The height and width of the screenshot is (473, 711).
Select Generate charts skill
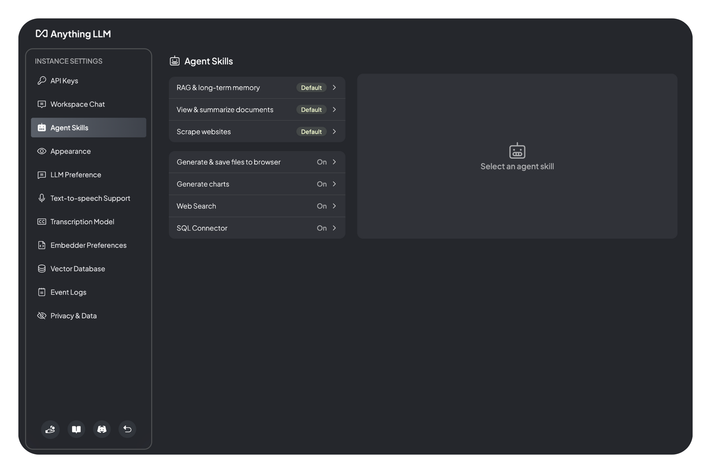pos(257,184)
